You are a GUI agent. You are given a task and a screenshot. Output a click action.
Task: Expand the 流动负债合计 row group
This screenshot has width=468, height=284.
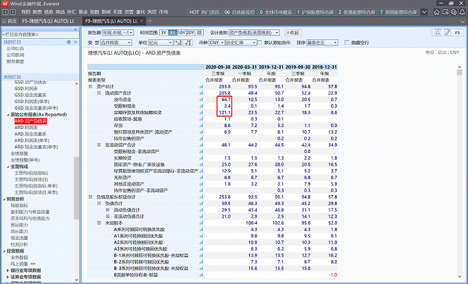(x=108, y=210)
